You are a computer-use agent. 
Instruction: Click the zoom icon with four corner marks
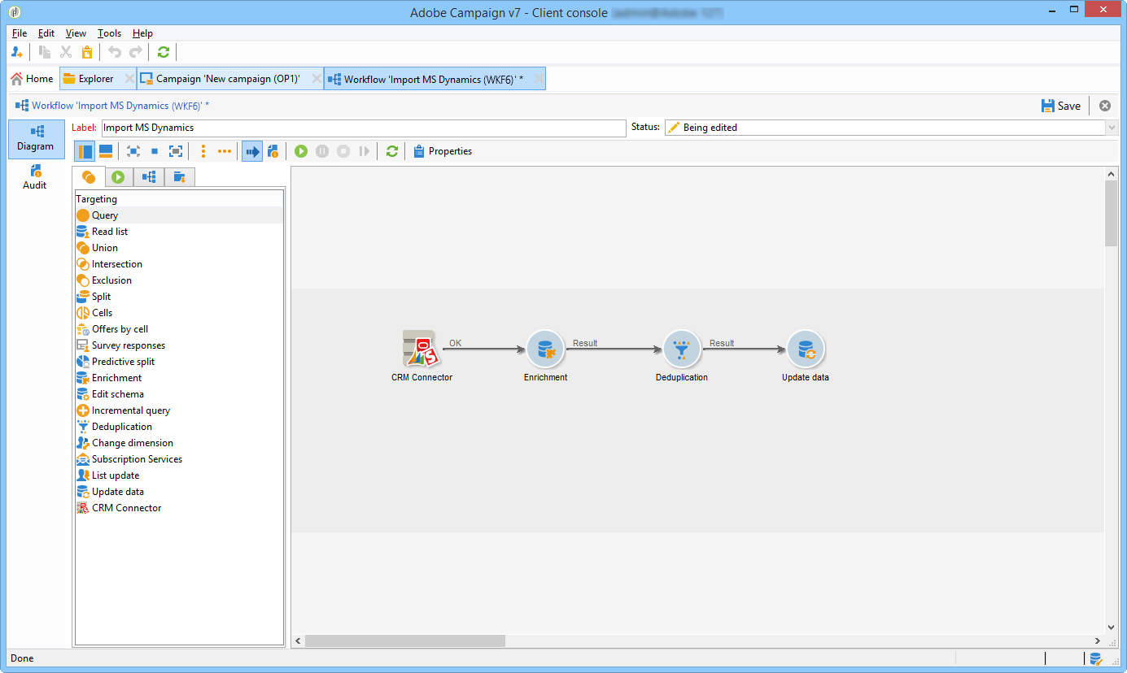coord(133,151)
